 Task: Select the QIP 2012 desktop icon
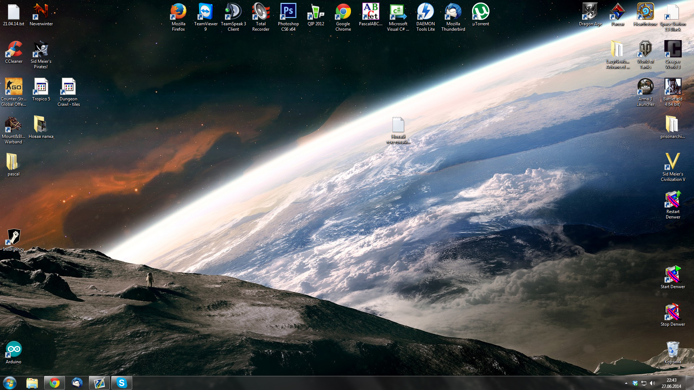point(316,14)
